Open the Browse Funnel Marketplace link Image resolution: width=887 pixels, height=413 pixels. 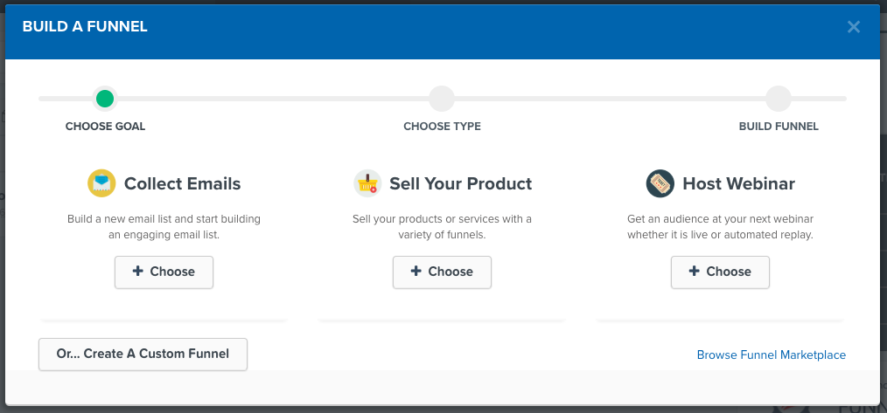772,354
